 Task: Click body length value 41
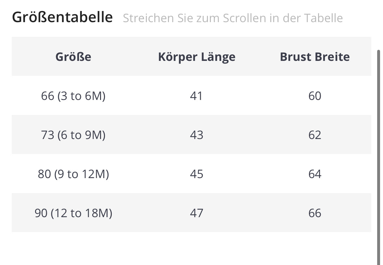click(x=197, y=96)
